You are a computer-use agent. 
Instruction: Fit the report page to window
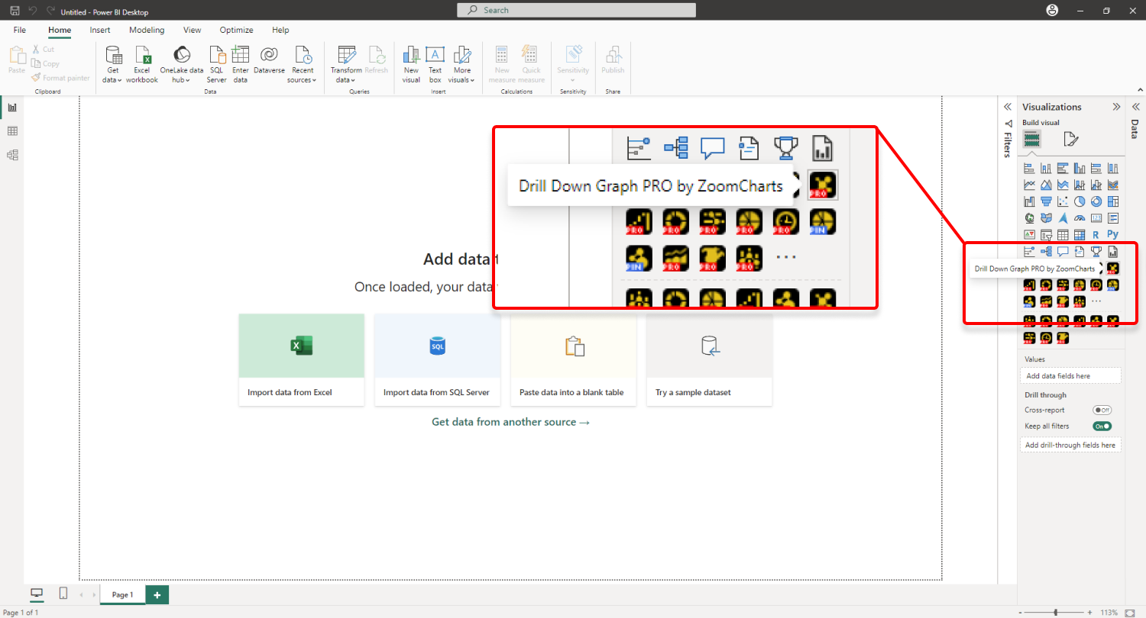1130,613
